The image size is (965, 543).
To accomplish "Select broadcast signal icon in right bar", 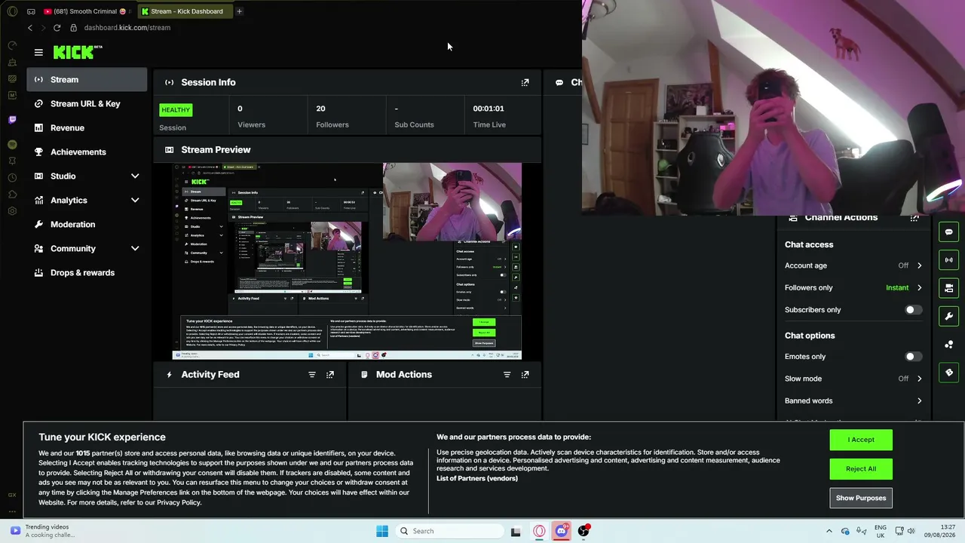I will (x=949, y=259).
